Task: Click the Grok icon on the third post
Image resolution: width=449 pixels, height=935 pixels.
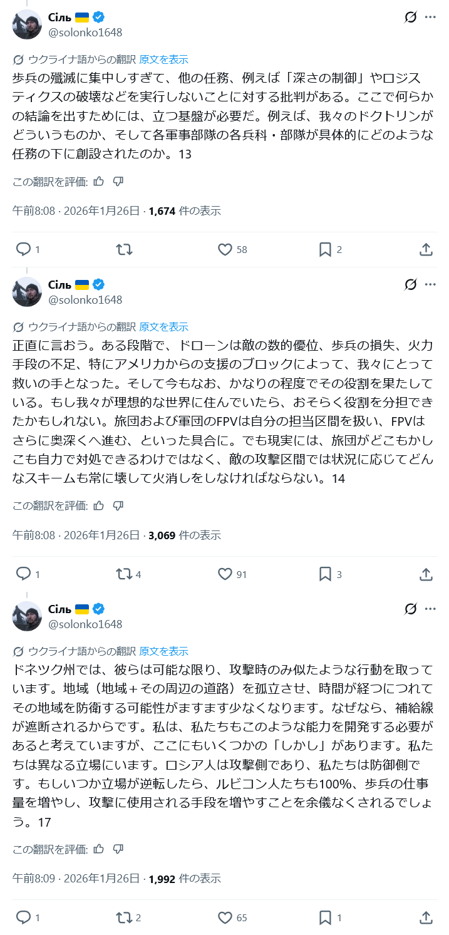Action: coord(410,609)
